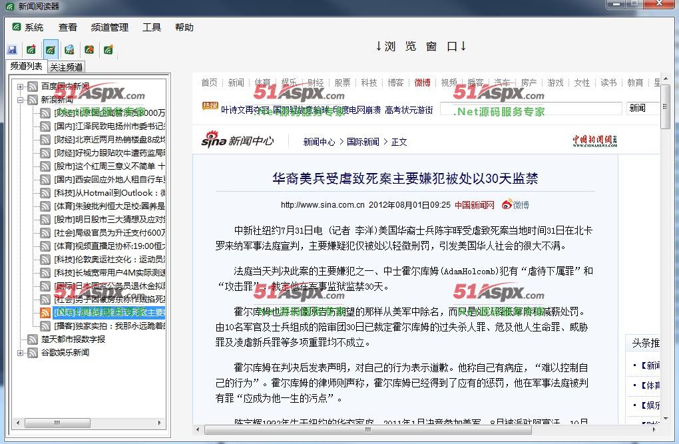679x444 pixels.
Task: Open the 频道管理 menu
Action: pyautogui.click(x=110, y=27)
